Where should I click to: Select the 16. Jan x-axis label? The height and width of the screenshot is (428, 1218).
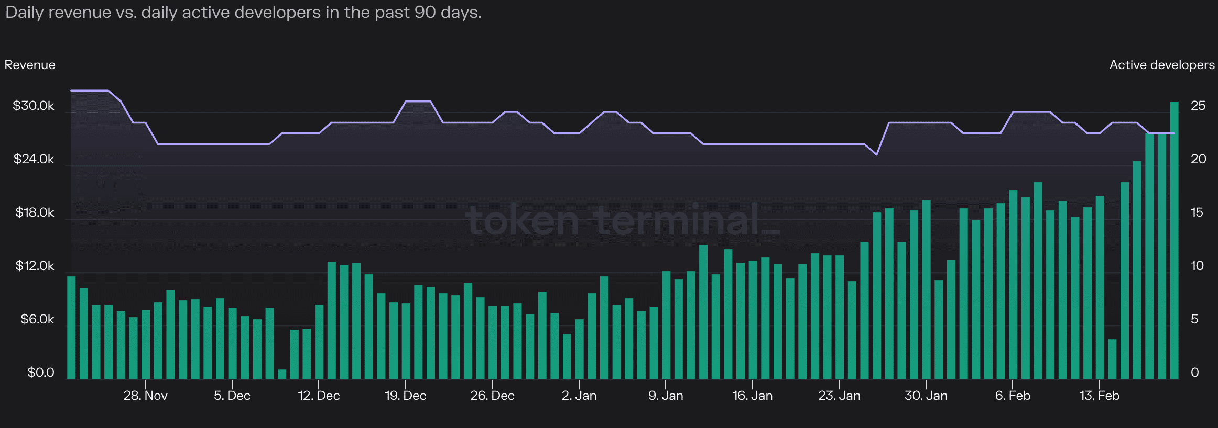point(752,396)
